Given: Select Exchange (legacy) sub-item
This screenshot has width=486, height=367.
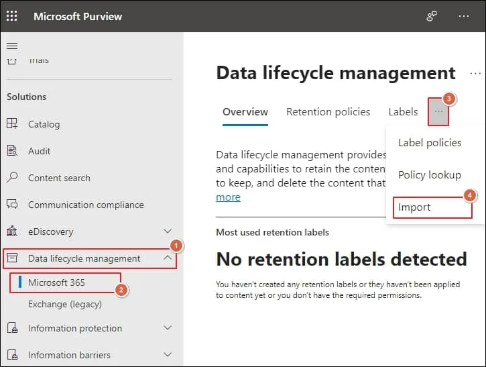Looking at the screenshot, I should click(65, 304).
